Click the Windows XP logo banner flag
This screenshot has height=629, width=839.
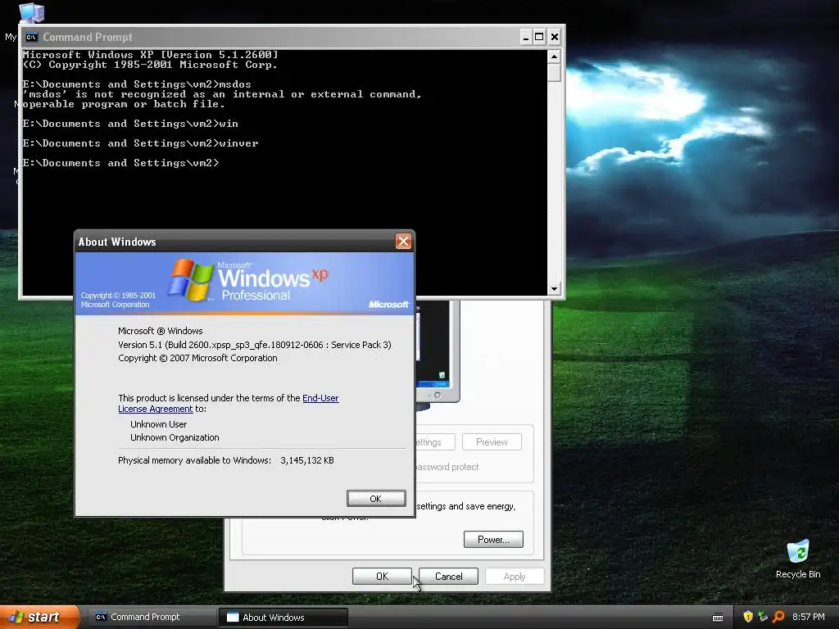coord(190,279)
